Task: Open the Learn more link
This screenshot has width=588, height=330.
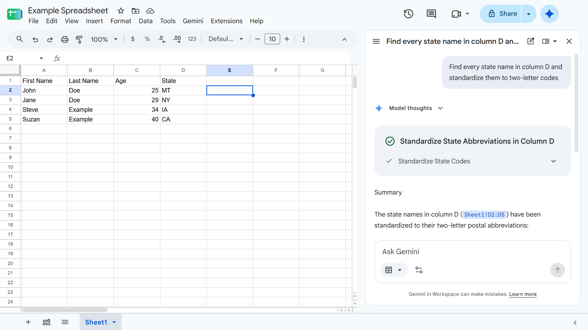Action: [523, 294]
